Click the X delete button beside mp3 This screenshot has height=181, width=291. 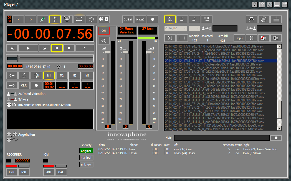point(251,38)
